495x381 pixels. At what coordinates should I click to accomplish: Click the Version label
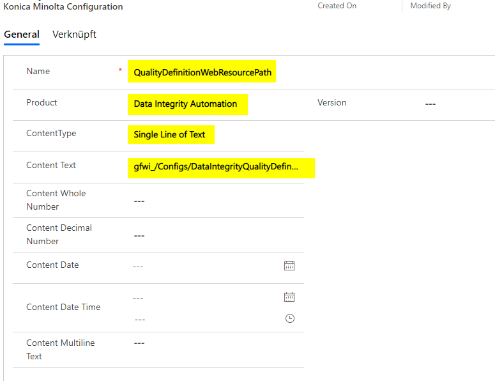pyautogui.click(x=331, y=102)
